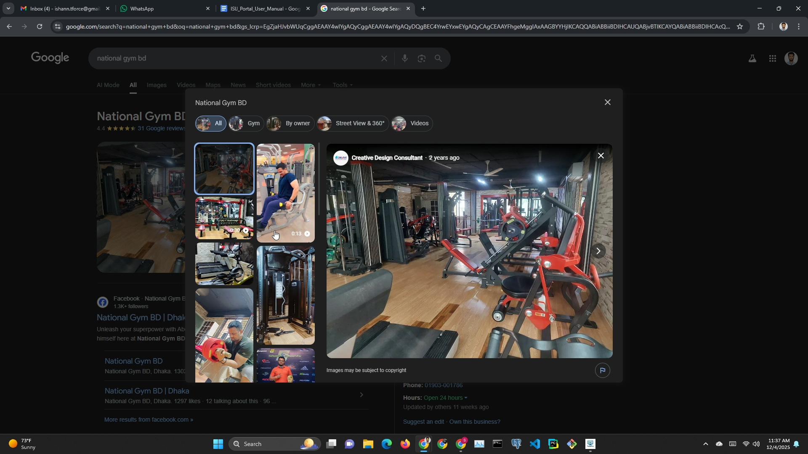Expand the Tools dropdown

point(343,85)
